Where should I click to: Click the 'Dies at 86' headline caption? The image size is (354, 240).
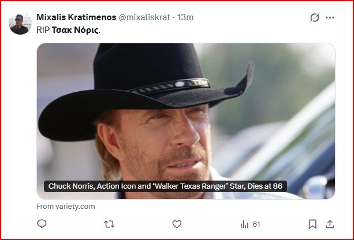[x=165, y=186]
